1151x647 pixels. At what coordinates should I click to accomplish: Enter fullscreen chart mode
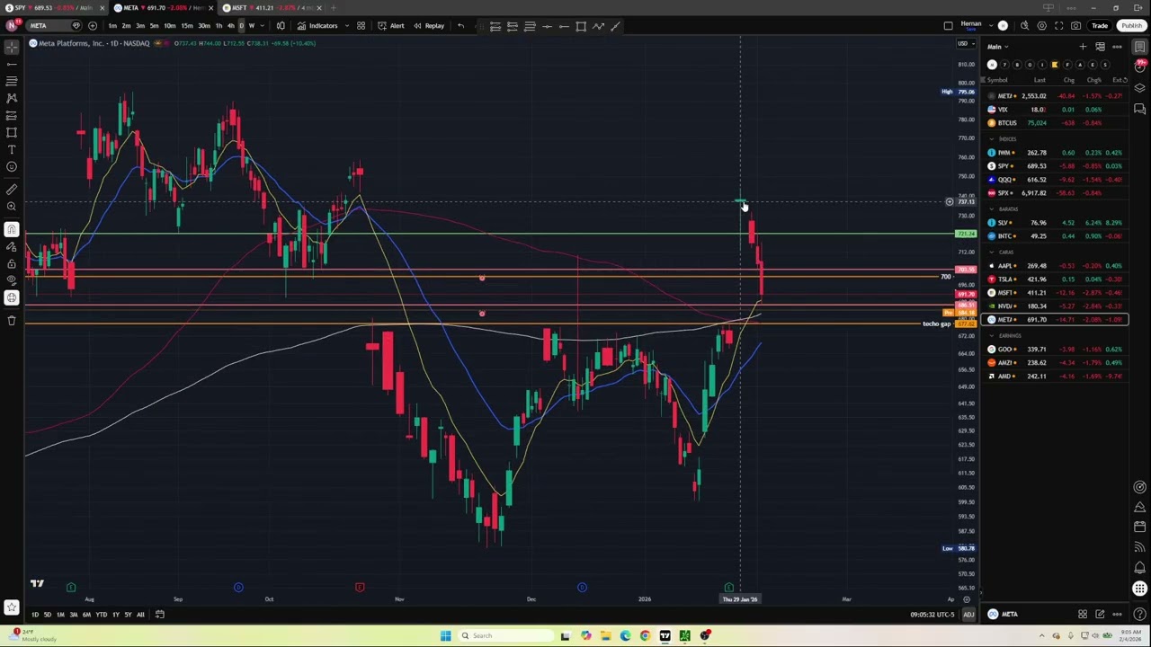pyautogui.click(x=1059, y=25)
